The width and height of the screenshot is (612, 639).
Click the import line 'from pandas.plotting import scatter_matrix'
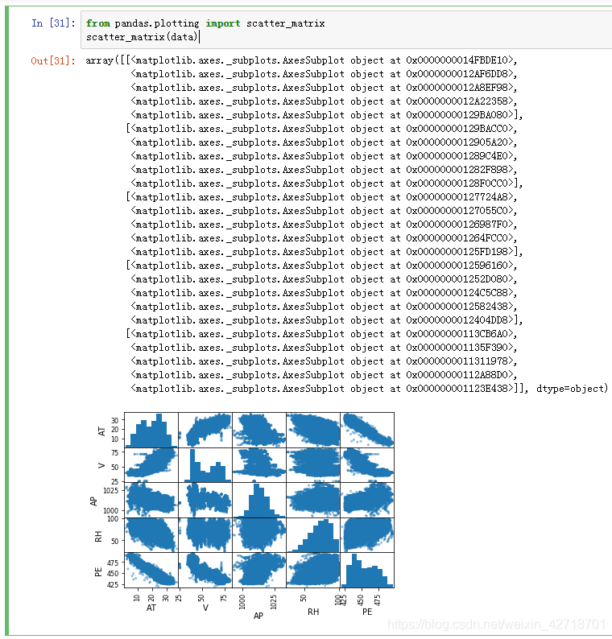point(205,23)
